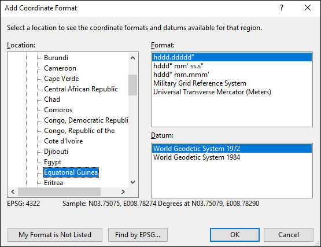Choose Congo, Republic of the

(79, 131)
